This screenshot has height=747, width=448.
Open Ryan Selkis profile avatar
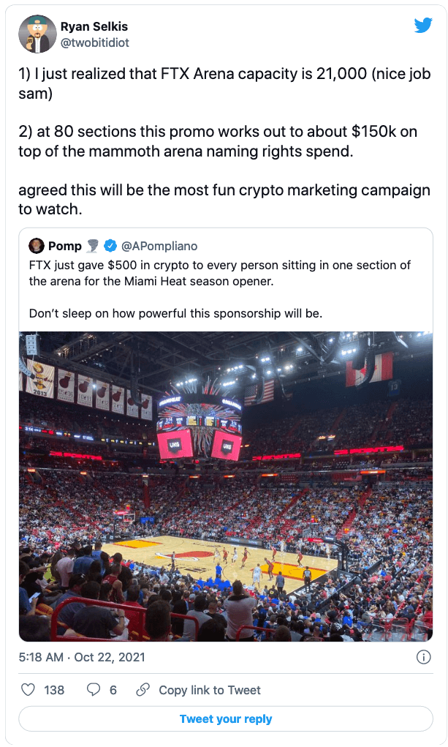click(x=37, y=34)
